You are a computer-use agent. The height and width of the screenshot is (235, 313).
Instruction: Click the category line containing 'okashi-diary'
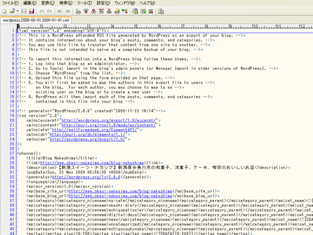pyautogui.click(x=170, y=206)
